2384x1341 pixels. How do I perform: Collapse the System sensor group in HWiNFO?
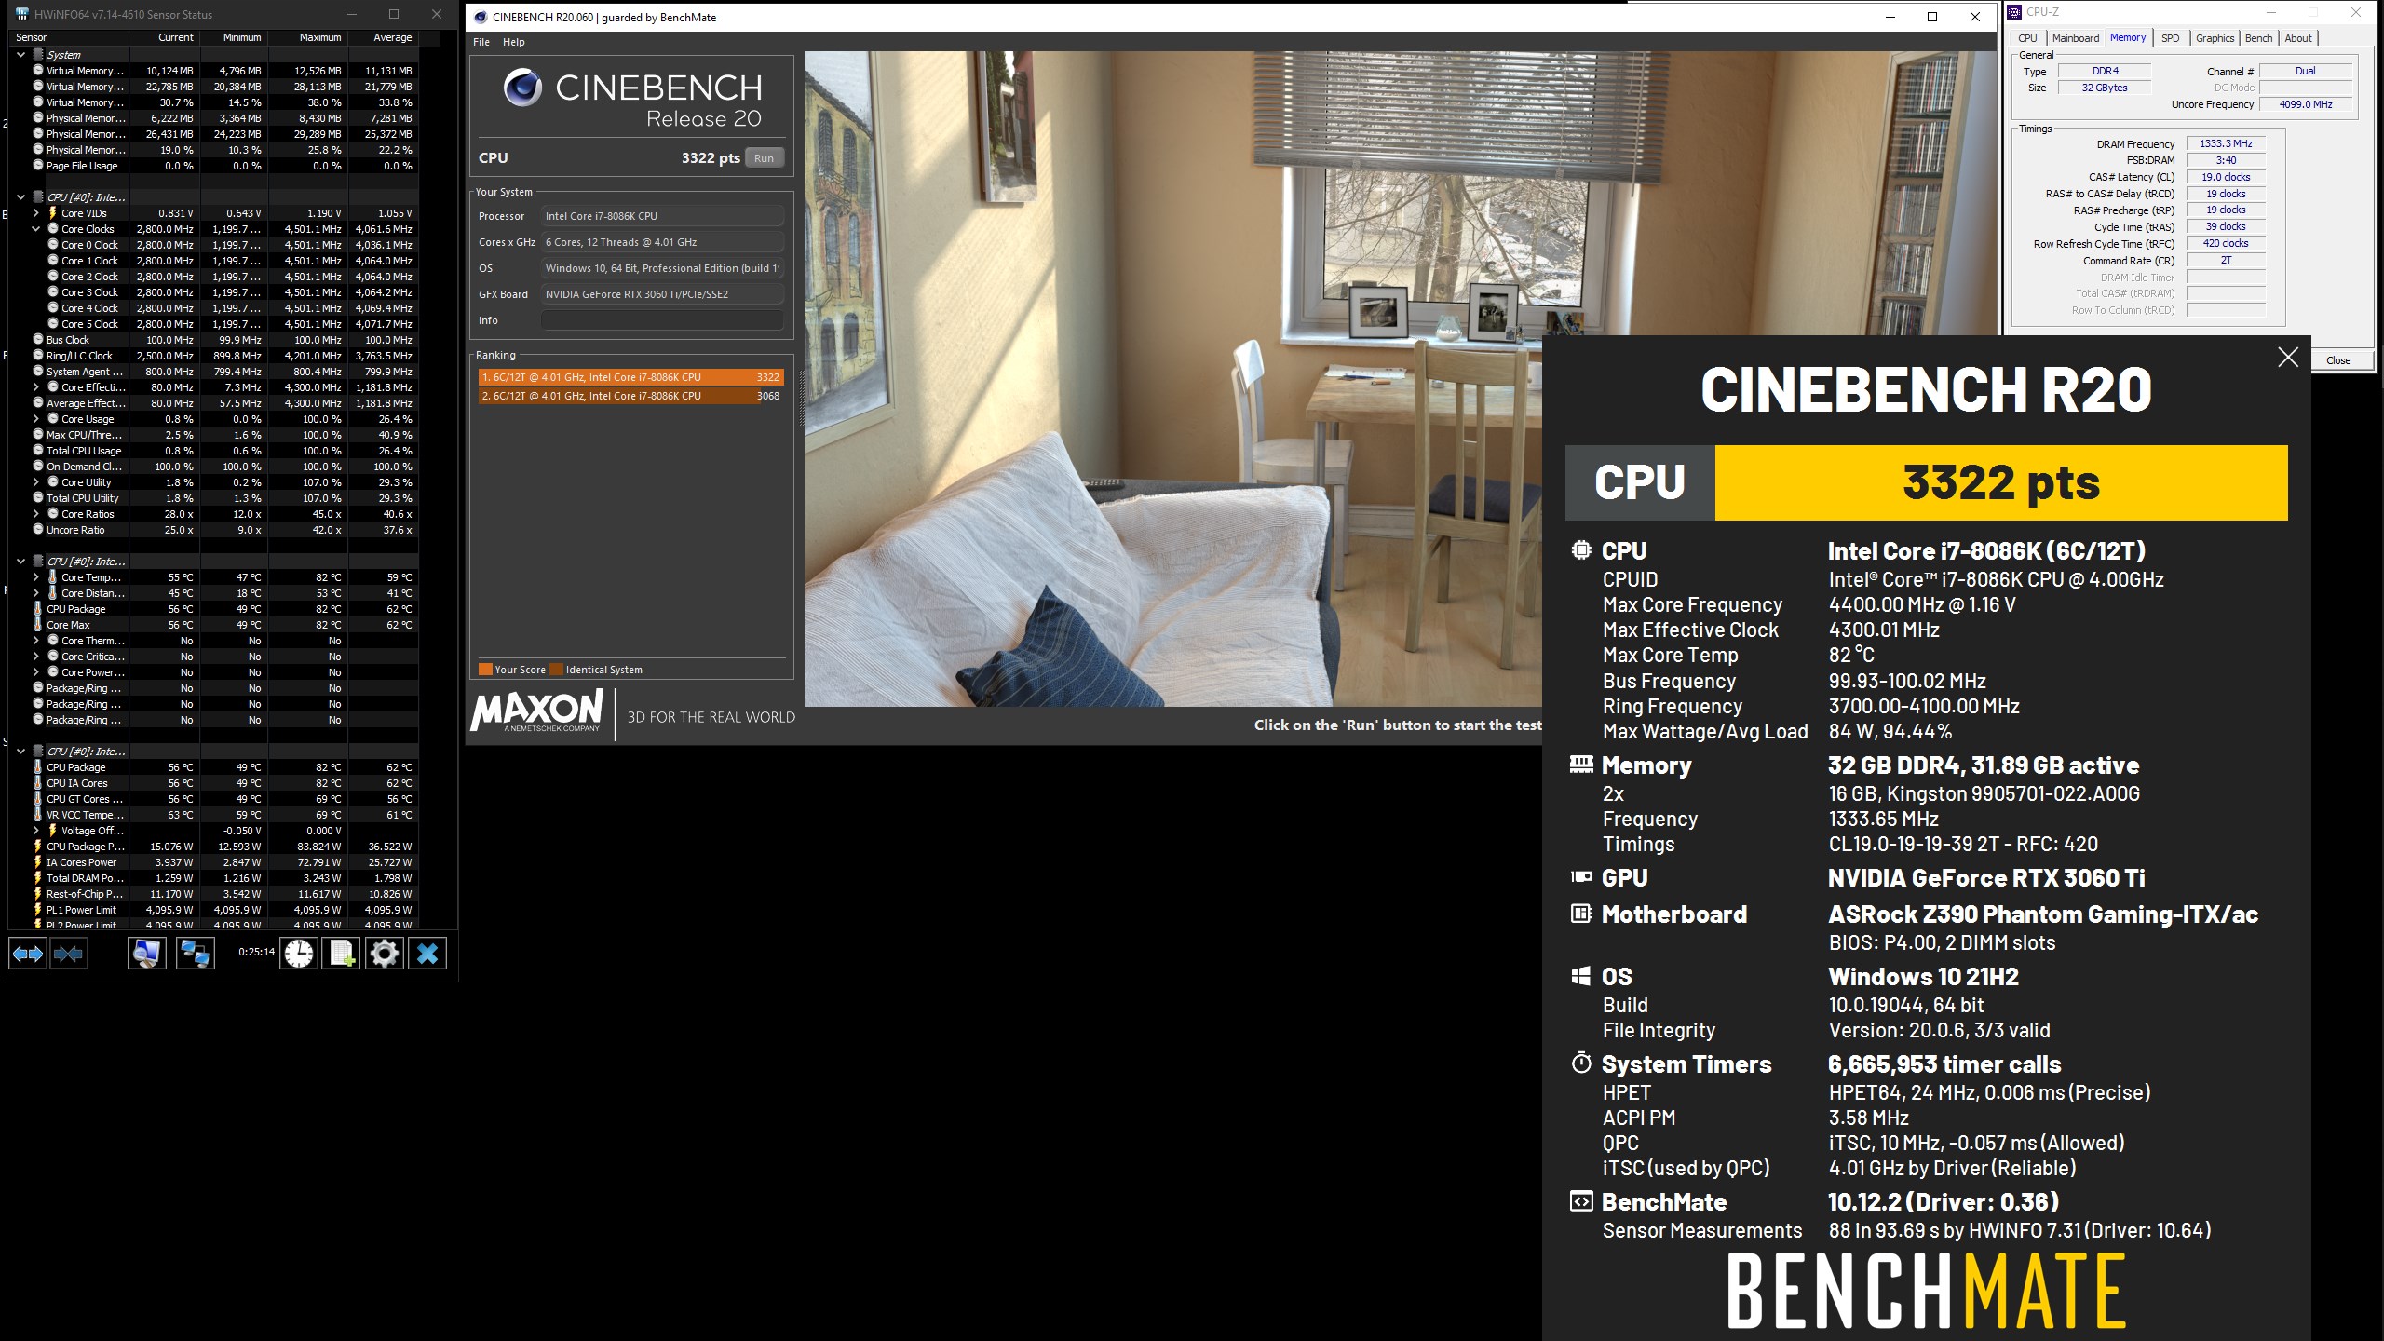(x=20, y=55)
